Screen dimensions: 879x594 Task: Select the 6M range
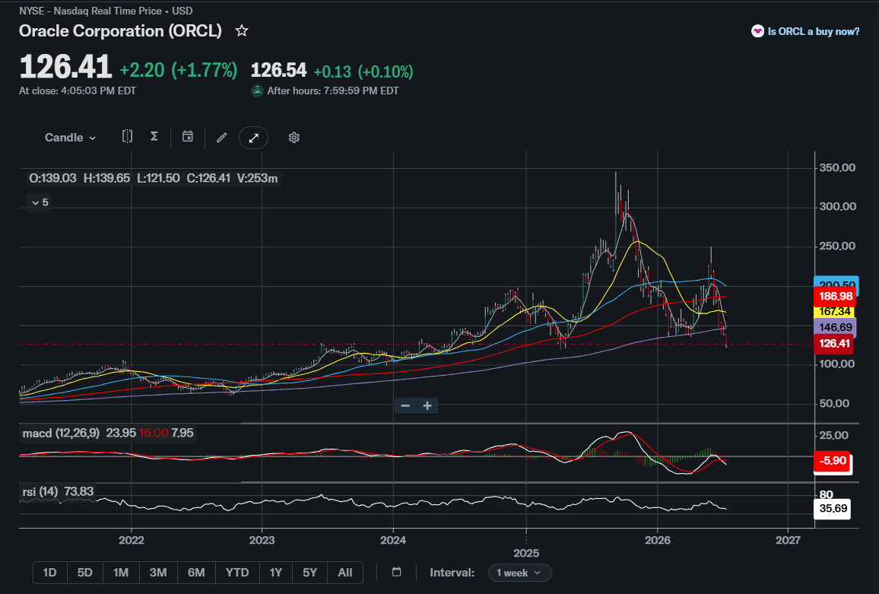click(196, 573)
